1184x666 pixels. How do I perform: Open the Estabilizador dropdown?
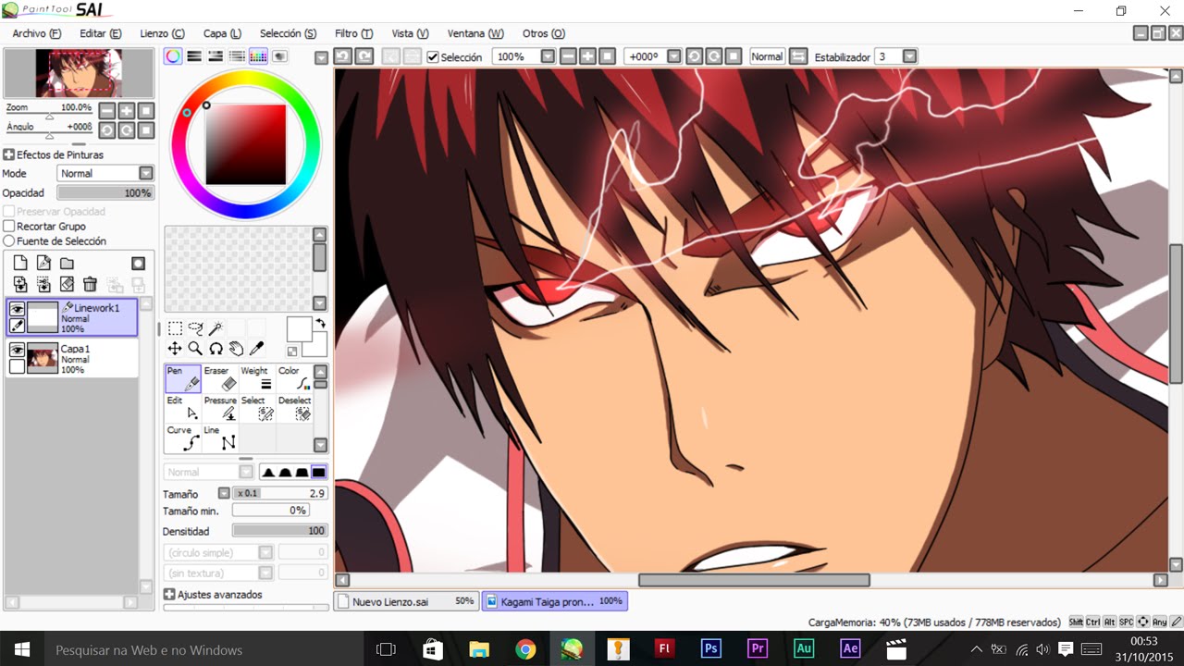[909, 56]
